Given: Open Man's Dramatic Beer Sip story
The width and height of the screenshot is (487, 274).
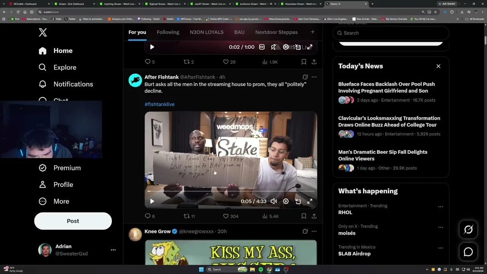Looking at the screenshot, I should point(383,155).
